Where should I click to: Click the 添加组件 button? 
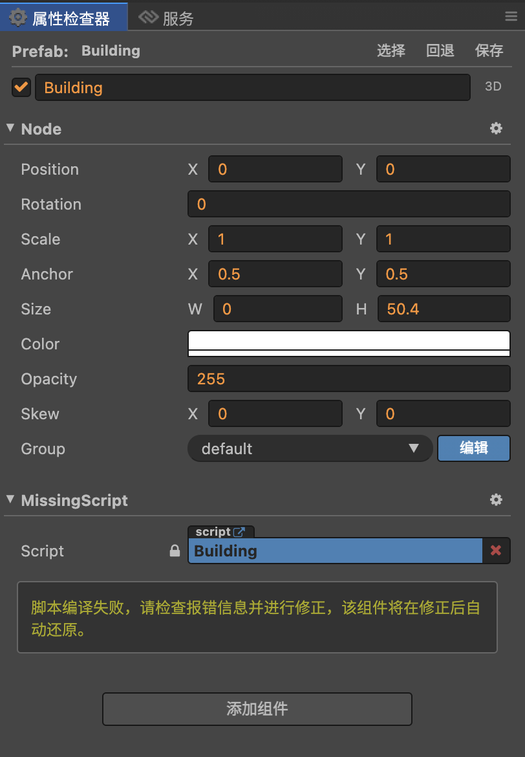257,708
